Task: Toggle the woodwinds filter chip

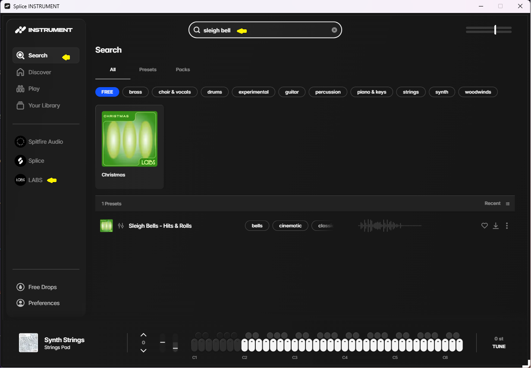Action: [478, 92]
